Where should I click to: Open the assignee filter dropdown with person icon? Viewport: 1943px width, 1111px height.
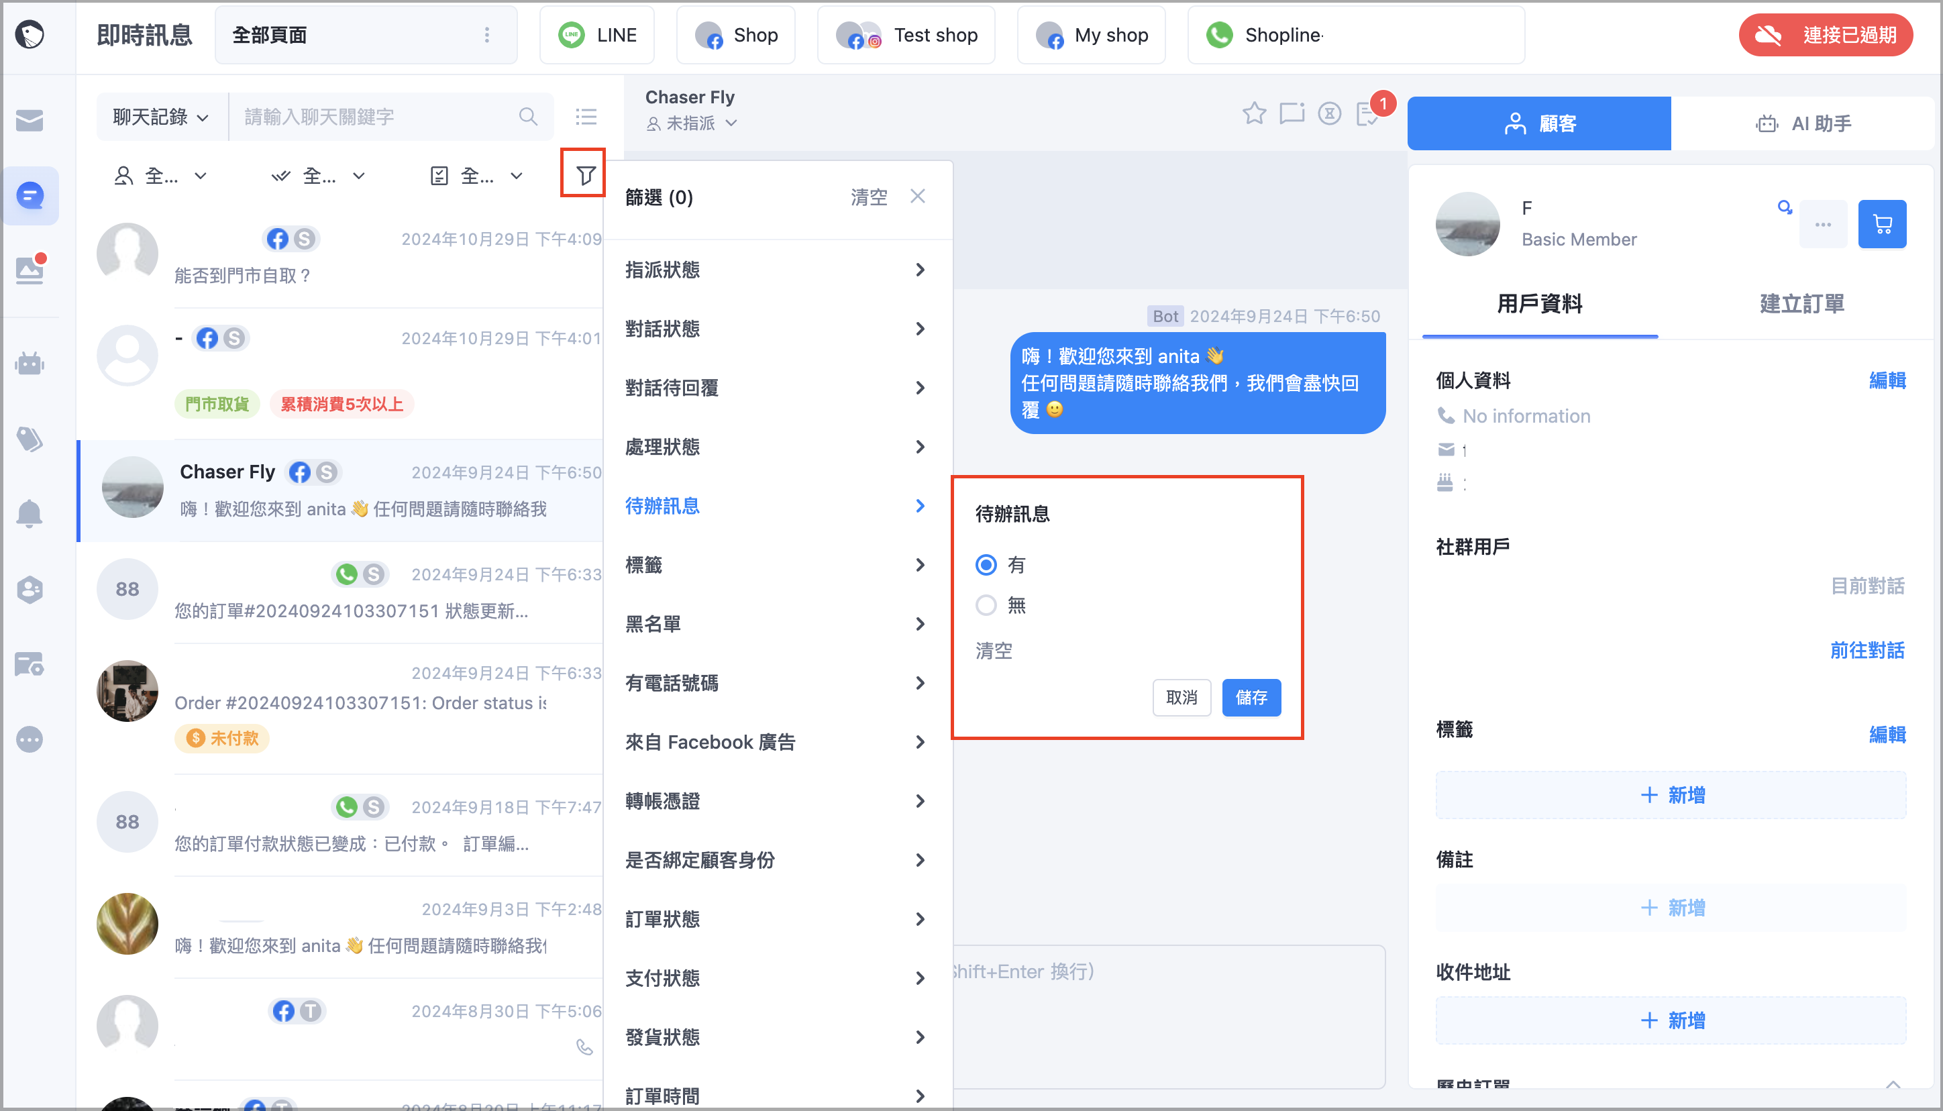click(x=160, y=176)
